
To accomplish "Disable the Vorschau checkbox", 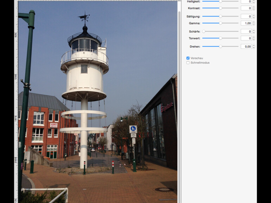I will 188,58.
